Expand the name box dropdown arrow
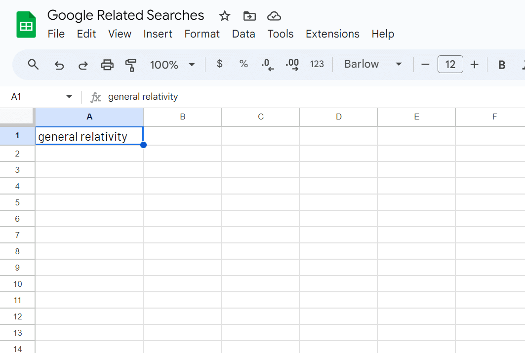Image resolution: width=525 pixels, height=353 pixels. point(69,97)
